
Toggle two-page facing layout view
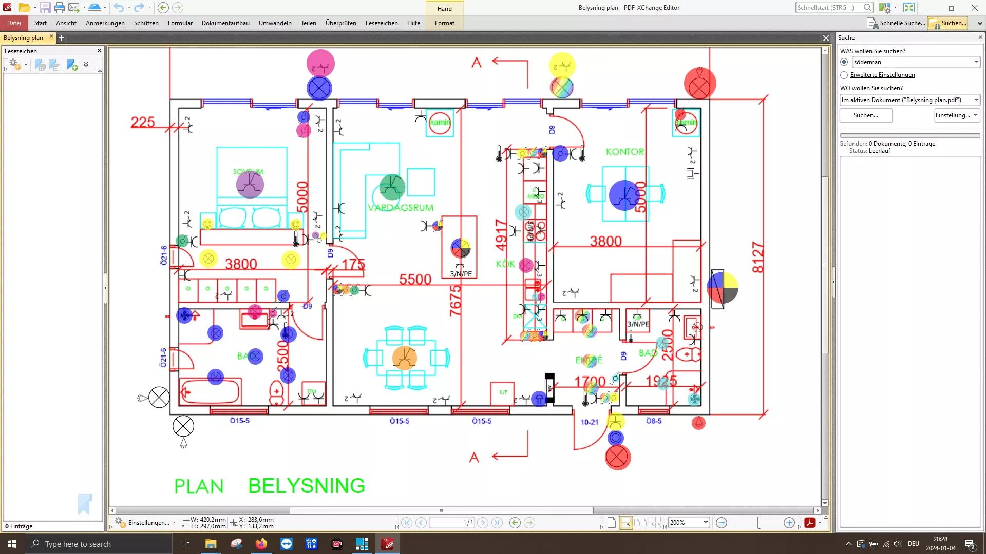coord(640,523)
